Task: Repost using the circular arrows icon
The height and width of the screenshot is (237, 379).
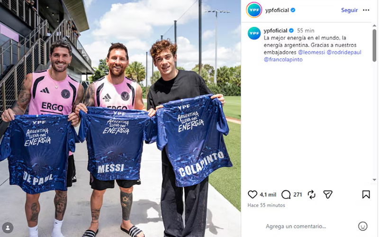Action: [x=312, y=194]
